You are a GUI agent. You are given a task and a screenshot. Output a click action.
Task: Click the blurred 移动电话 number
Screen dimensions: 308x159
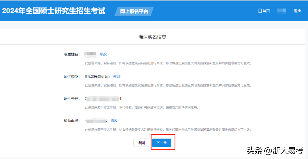point(96,121)
